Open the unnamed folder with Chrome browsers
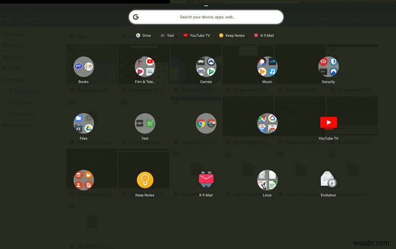Image resolution: width=396 pixels, height=249 pixels. click(206, 124)
